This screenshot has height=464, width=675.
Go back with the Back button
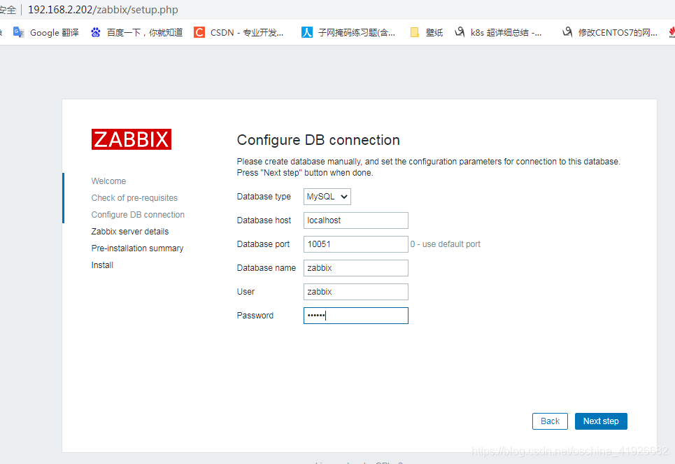pyautogui.click(x=550, y=421)
